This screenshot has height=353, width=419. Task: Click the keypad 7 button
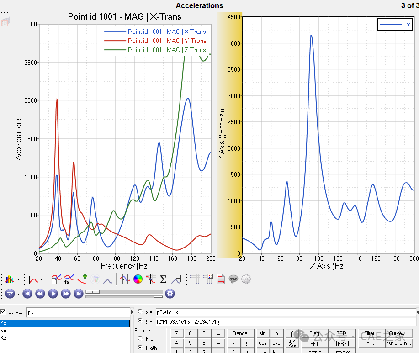pyautogui.click(x=176, y=333)
